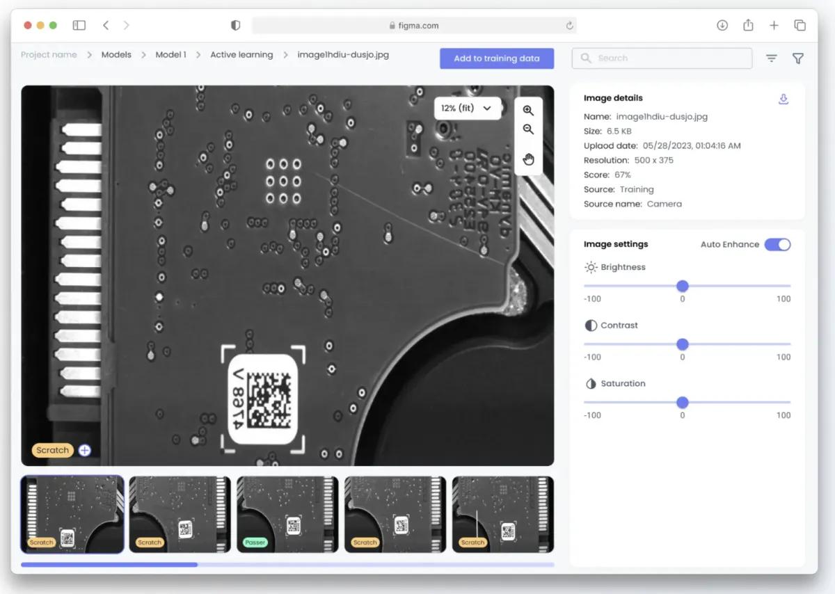835x594 pixels.
Task: Click the Contrast slider handle
Action: pos(682,344)
